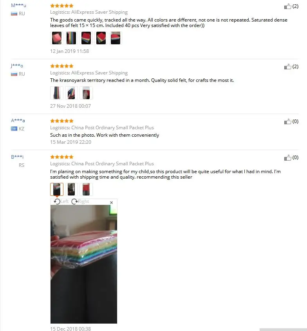
Task: Open fourth photo in M***u's review
Action: 101,38
